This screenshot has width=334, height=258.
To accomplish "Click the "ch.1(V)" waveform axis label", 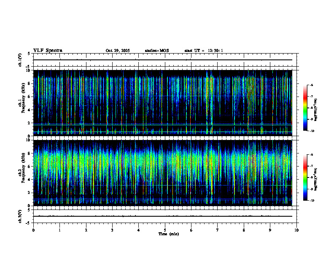I will (20, 60).
